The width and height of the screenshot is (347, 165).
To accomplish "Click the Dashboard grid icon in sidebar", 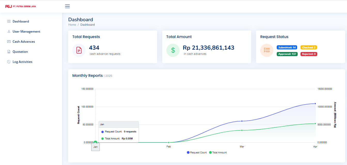I will point(9,21).
